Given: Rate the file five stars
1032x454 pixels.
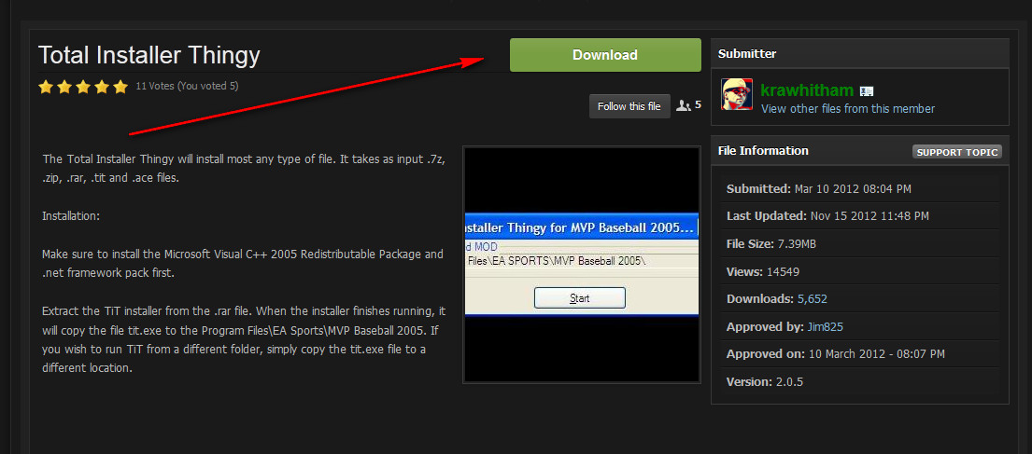Looking at the screenshot, I should (120, 87).
